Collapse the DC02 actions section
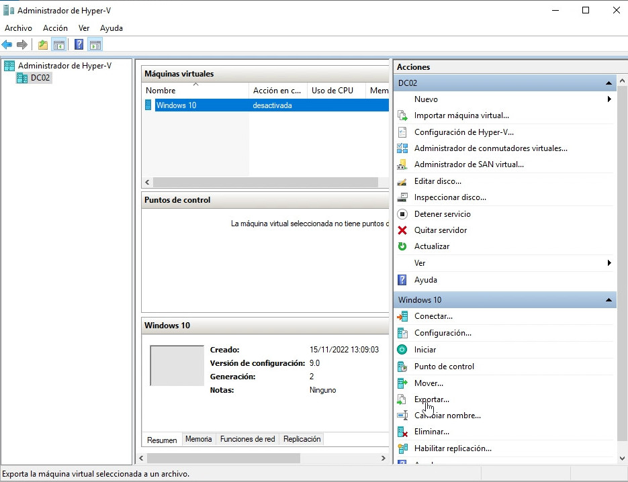This screenshot has height=482, width=628. (x=609, y=83)
